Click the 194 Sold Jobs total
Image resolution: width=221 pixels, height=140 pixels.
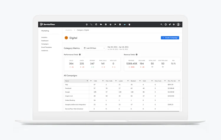142,64
